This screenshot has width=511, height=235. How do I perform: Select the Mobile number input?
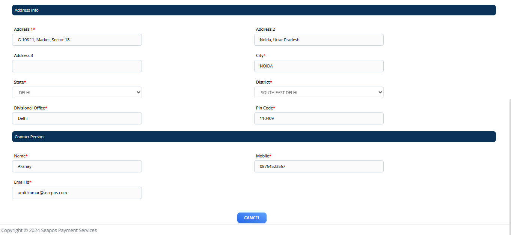tap(318, 166)
